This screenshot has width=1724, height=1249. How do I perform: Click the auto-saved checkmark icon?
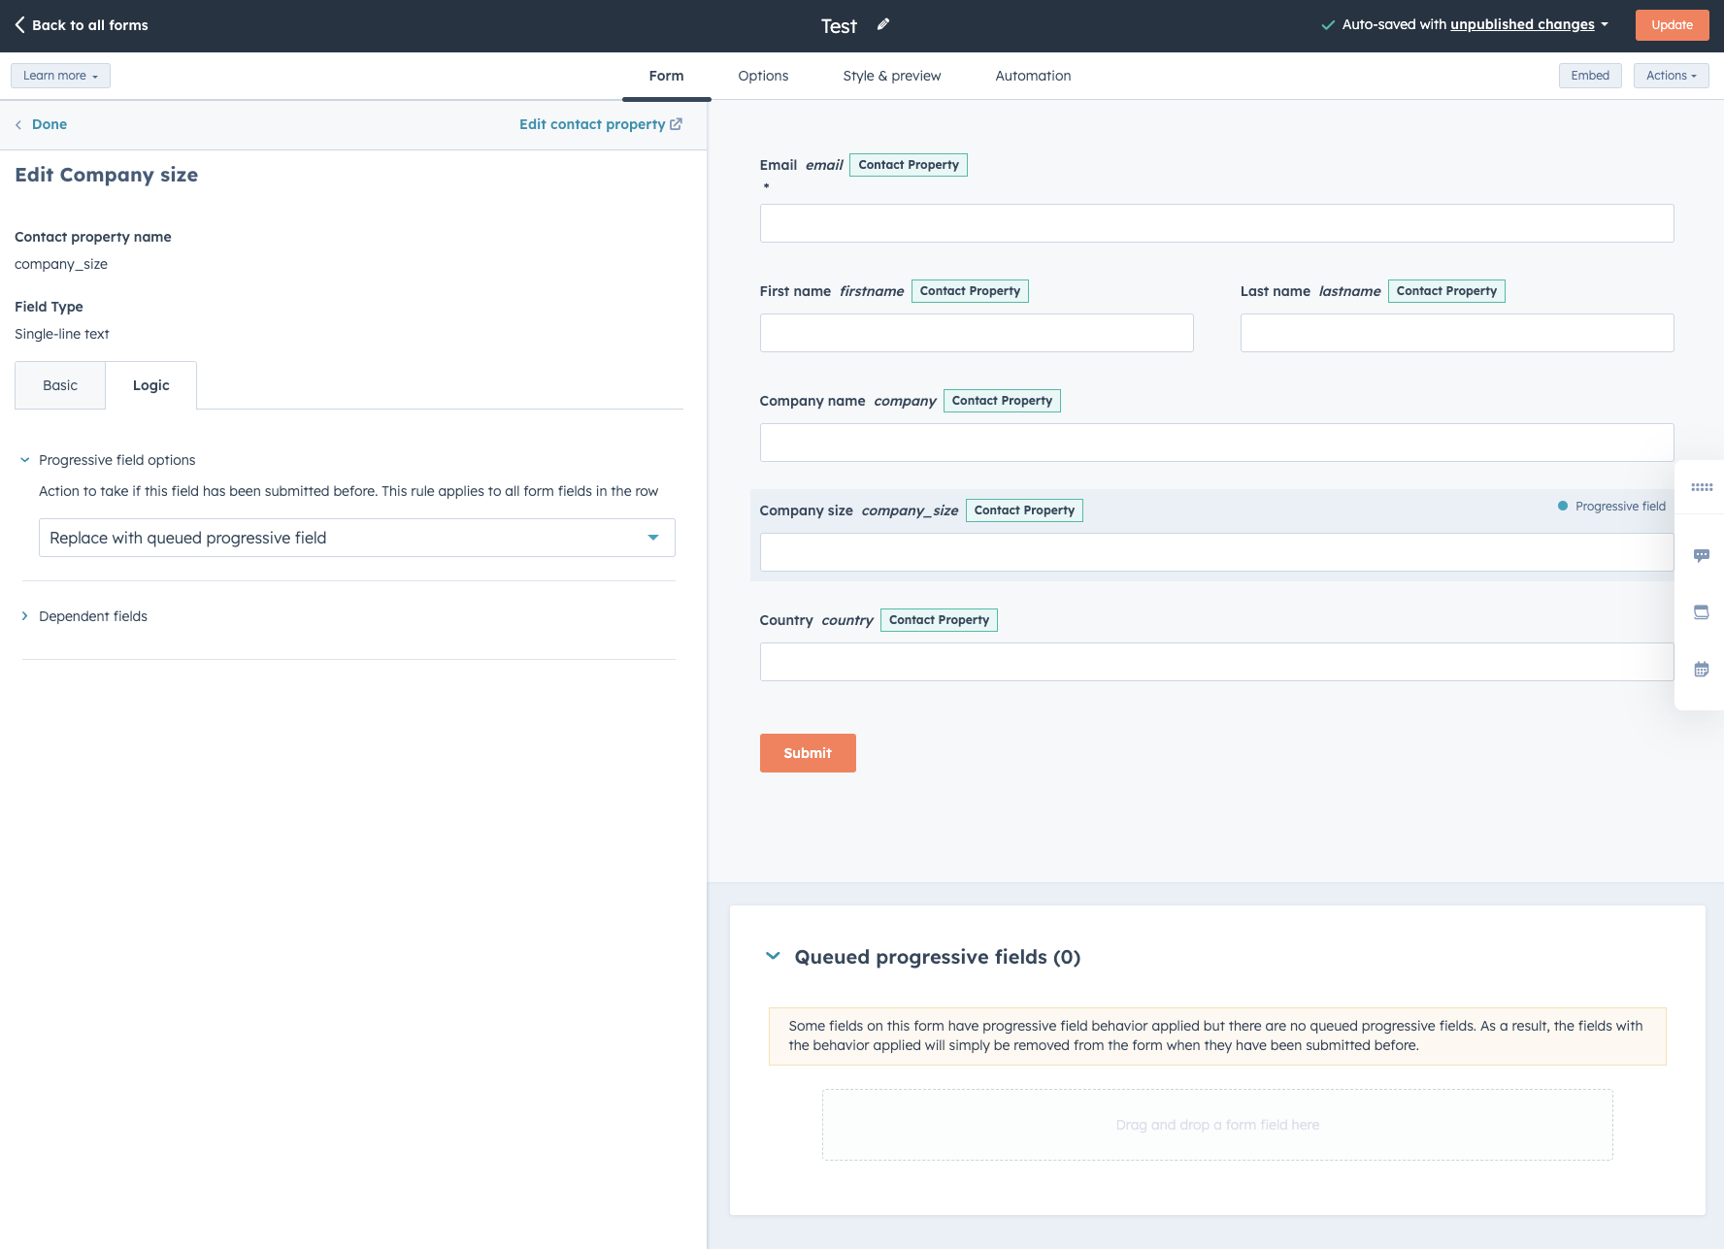[x=1328, y=25]
